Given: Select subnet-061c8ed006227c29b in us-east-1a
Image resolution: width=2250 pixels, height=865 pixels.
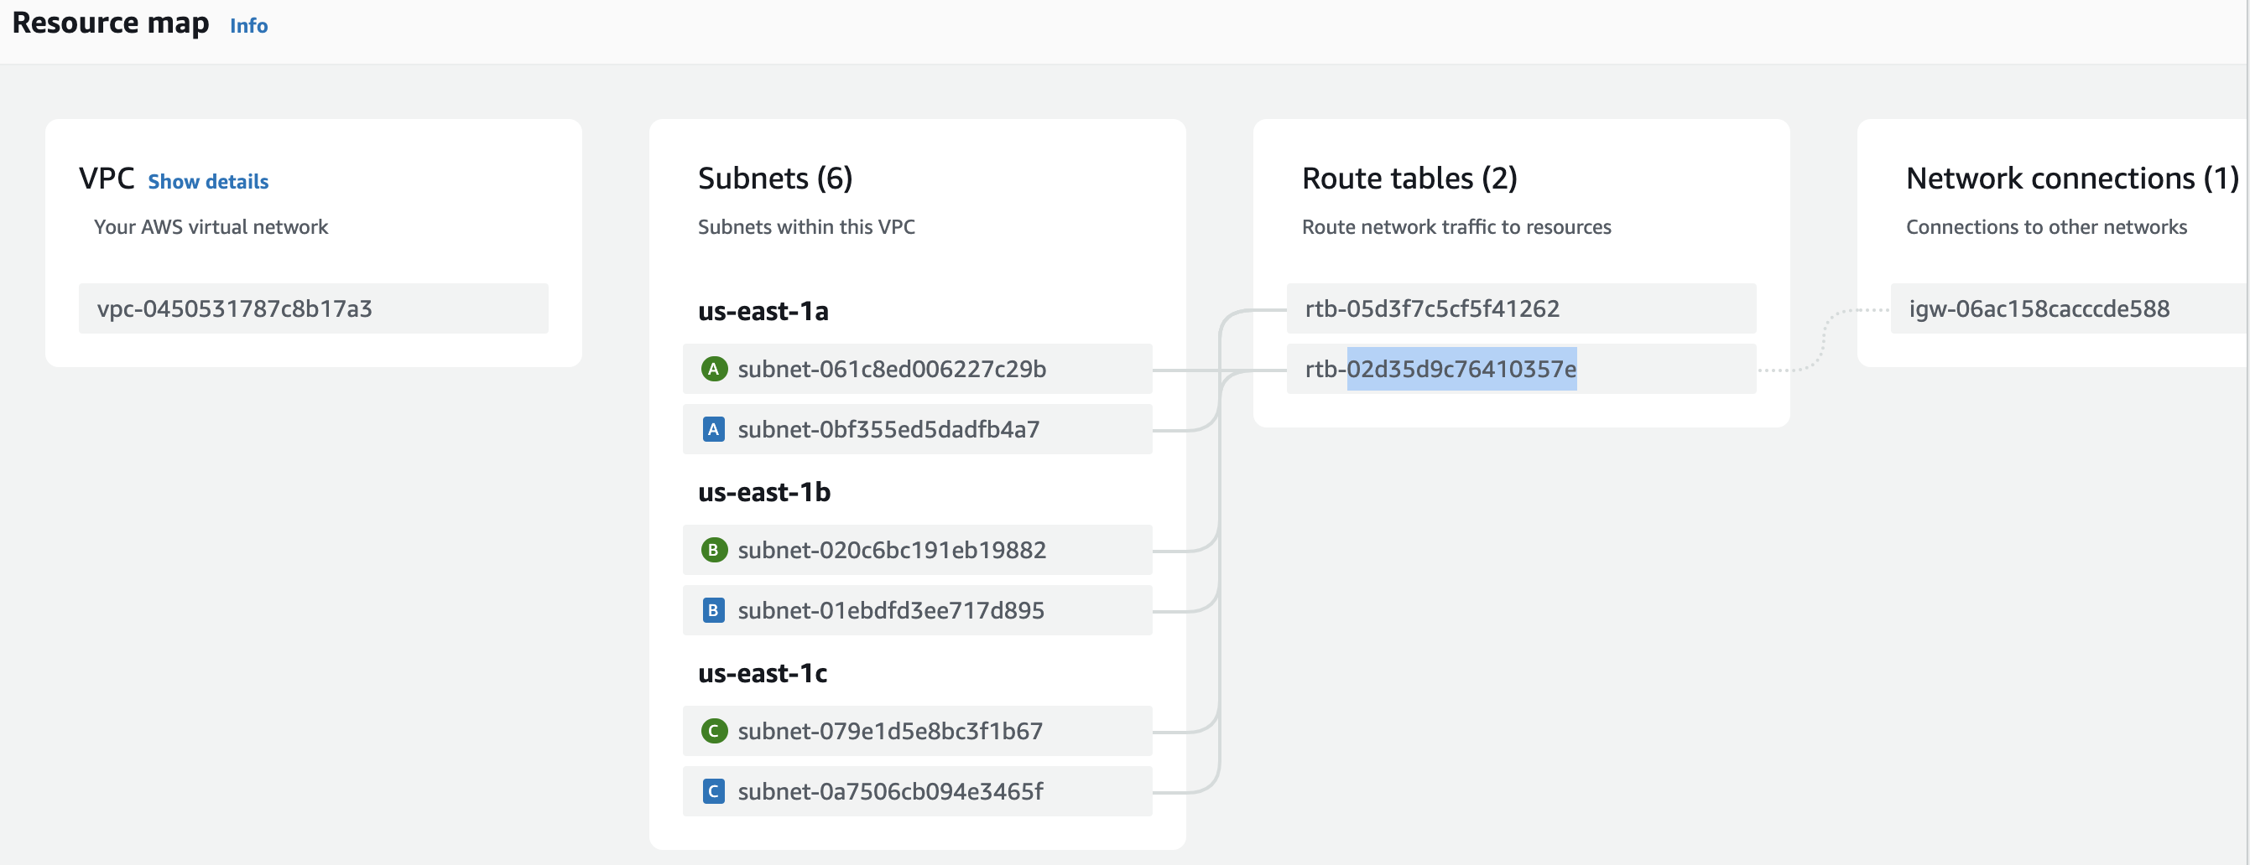Looking at the screenshot, I should point(891,370).
